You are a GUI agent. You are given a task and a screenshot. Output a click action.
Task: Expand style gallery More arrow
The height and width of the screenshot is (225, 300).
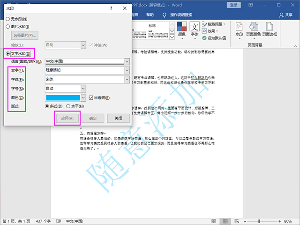[x=172, y=37]
